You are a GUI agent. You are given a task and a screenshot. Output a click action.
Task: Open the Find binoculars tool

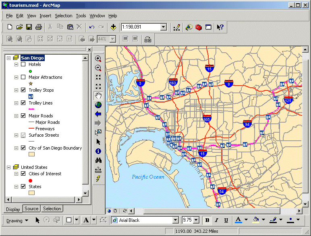[x=98, y=160]
